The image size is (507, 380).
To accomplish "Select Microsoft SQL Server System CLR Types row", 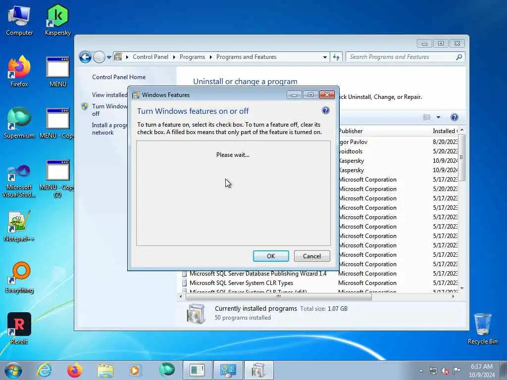I will (241, 283).
